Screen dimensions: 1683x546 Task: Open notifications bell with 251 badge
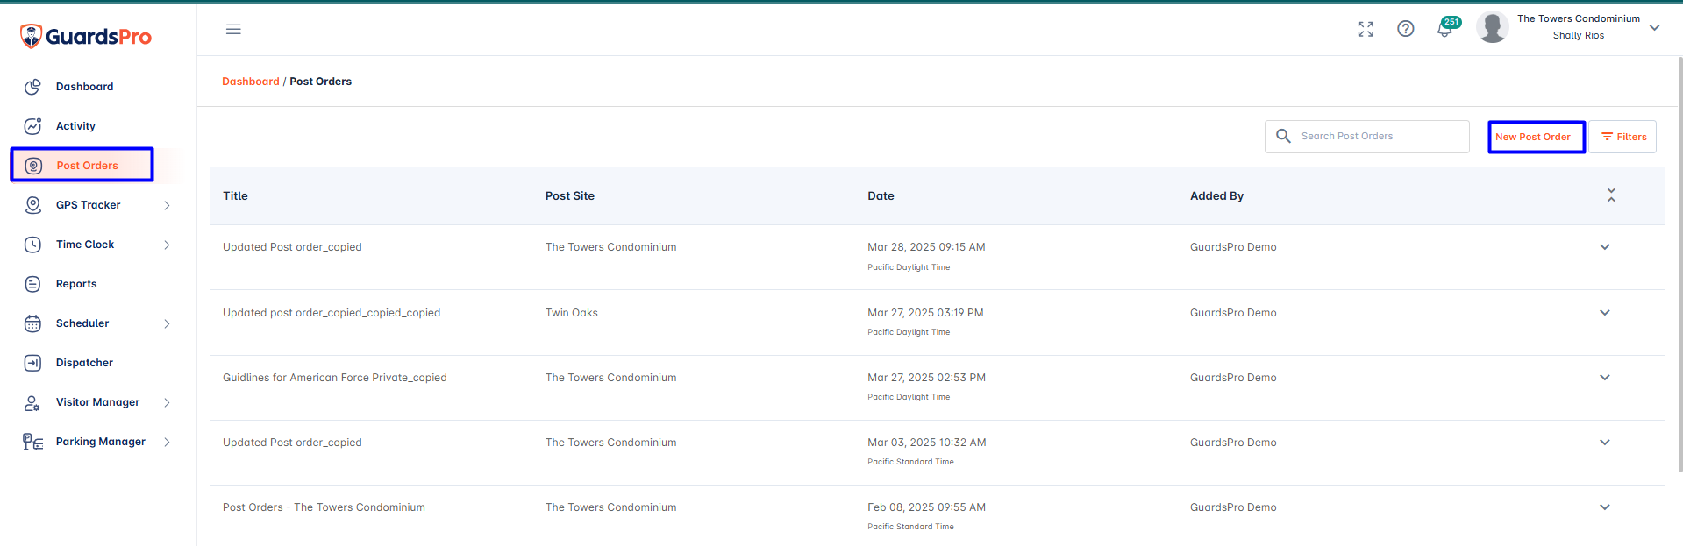coord(1447,27)
